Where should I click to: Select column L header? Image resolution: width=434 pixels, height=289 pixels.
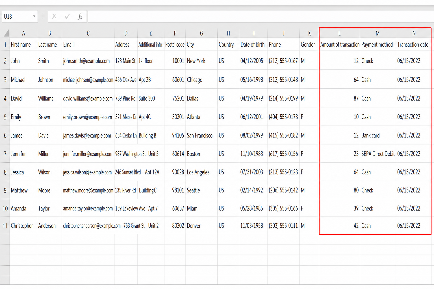pyautogui.click(x=339, y=33)
